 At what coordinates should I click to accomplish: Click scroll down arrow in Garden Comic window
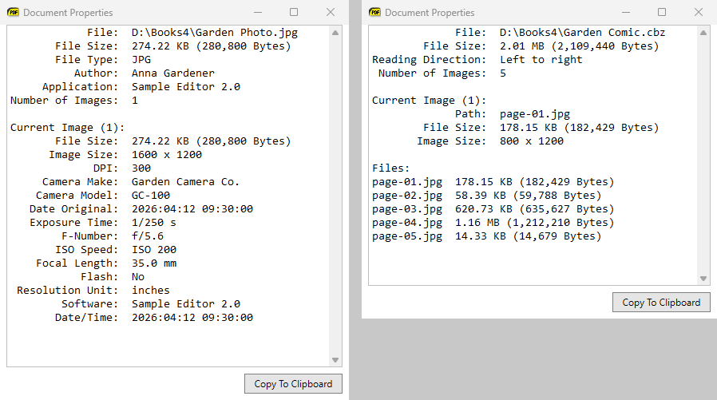[x=703, y=279]
